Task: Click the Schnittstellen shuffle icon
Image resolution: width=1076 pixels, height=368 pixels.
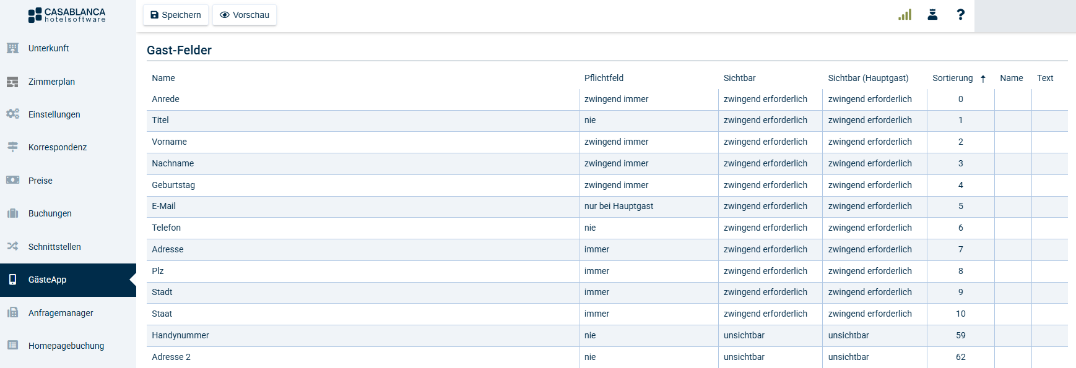Action: click(12, 246)
